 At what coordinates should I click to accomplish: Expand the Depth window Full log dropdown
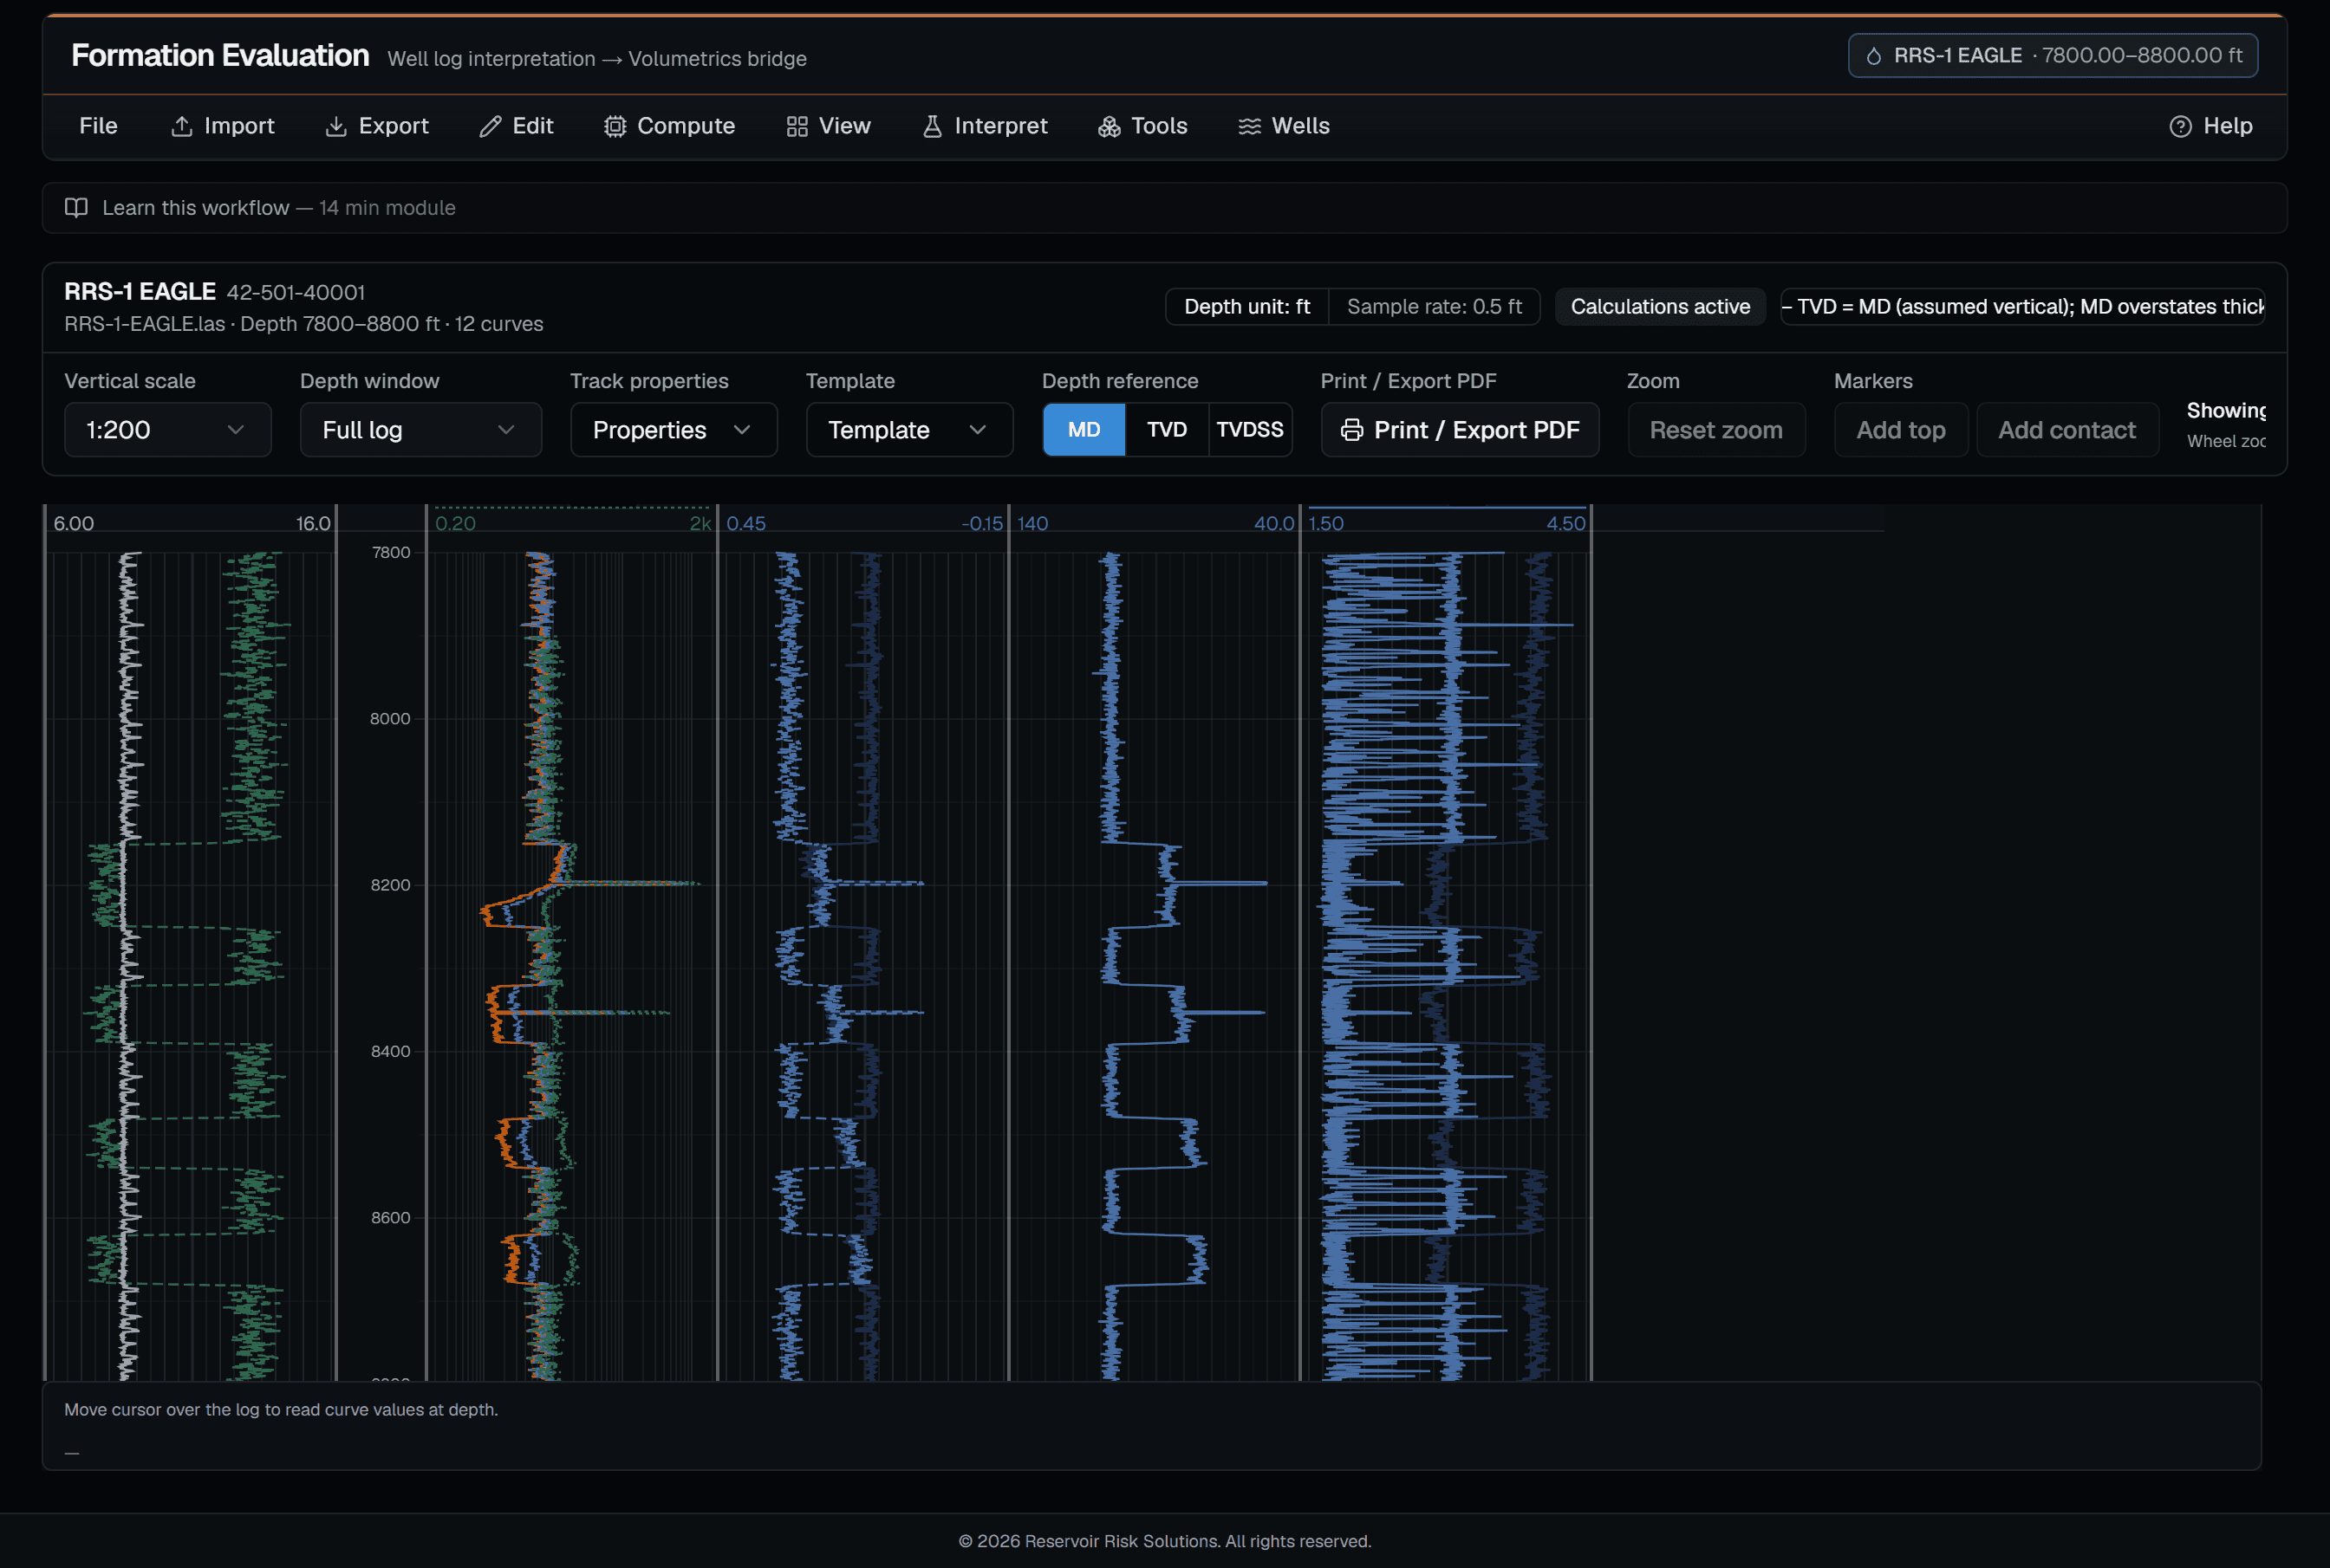point(421,430)
